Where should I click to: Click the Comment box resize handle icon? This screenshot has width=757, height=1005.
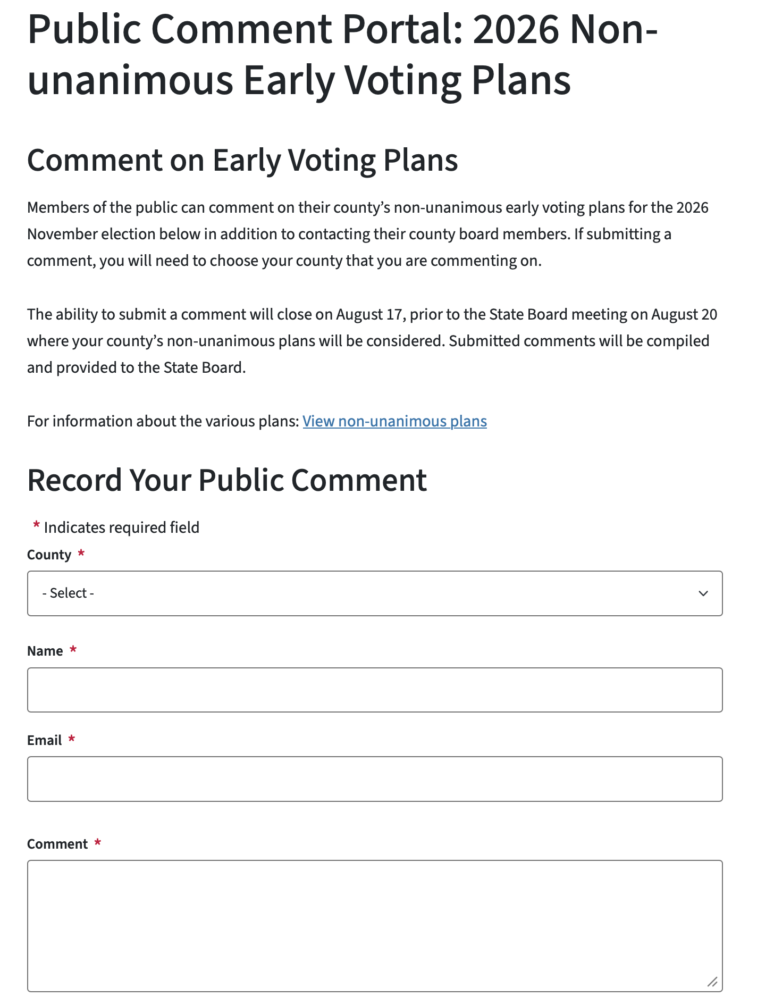712,982
